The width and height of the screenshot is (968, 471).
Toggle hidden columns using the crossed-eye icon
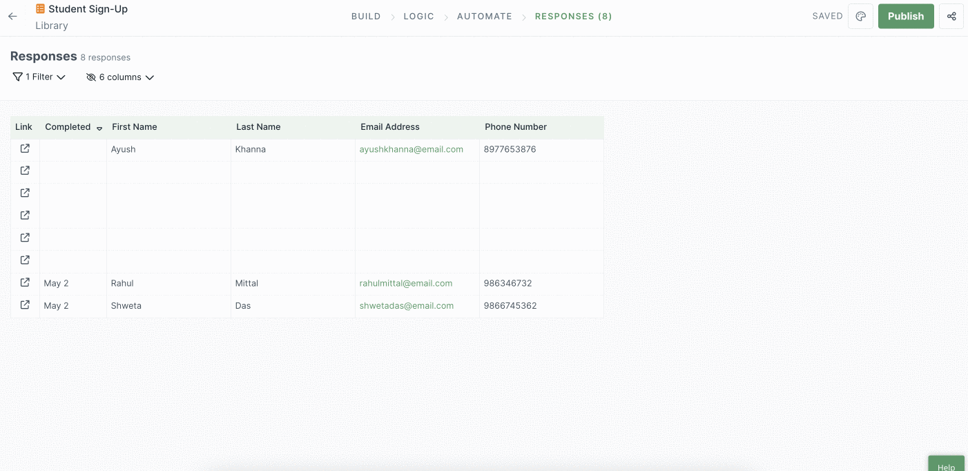tap(90, 77)
